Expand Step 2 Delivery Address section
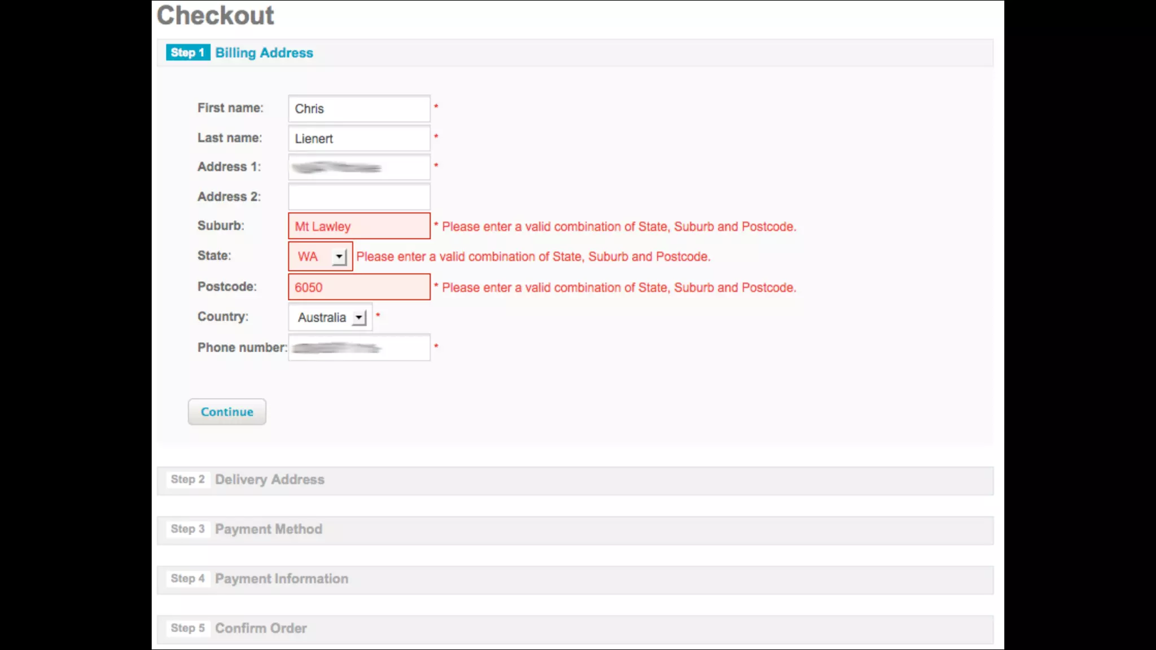Viewport: 1156px width, 650px height. [270, 480]
